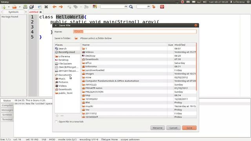Select the Symbols sidebar tab
This screenshot has height=141, width=251.
[x=13, y=12]
